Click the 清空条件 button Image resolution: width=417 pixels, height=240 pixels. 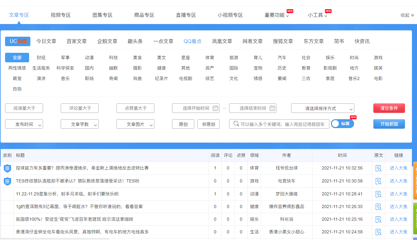click(x=389, y=108)
